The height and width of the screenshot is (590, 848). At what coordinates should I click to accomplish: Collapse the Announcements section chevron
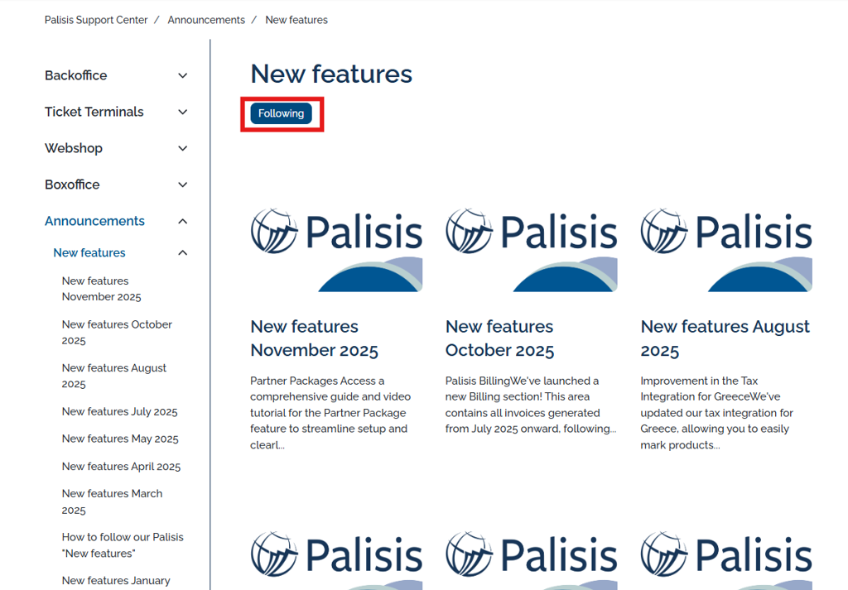183,221
